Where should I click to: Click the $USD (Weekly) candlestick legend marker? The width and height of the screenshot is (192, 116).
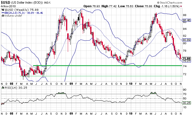[x=3, y=10]
